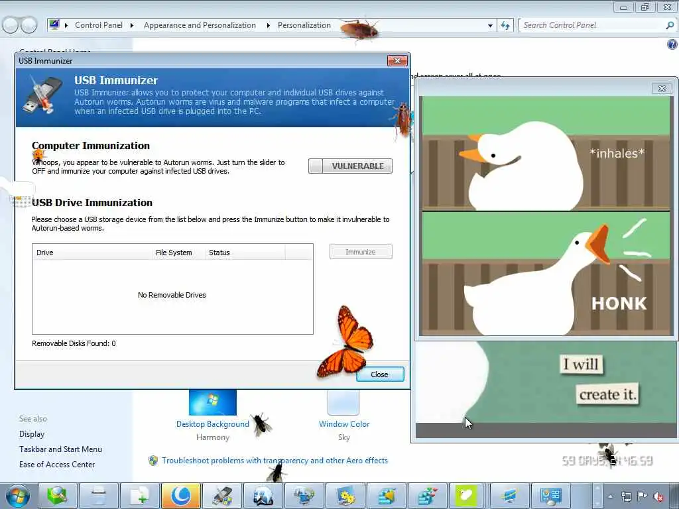This screenshot has width=679, height=509.
Task: Click the search magnifier icon
Action: tap(670, 25)
